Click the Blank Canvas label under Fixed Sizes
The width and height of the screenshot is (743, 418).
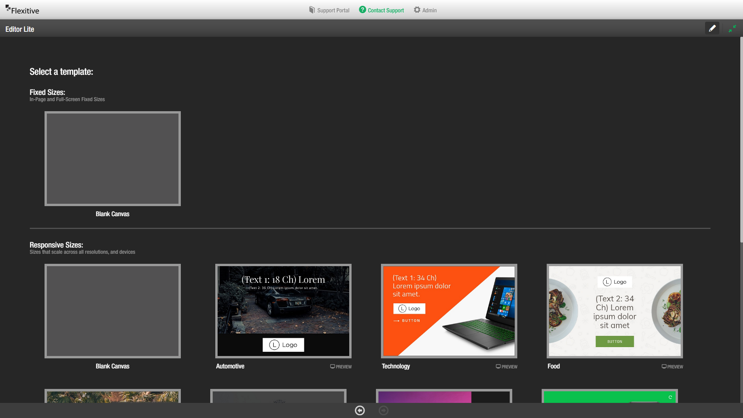click(113, 214)
